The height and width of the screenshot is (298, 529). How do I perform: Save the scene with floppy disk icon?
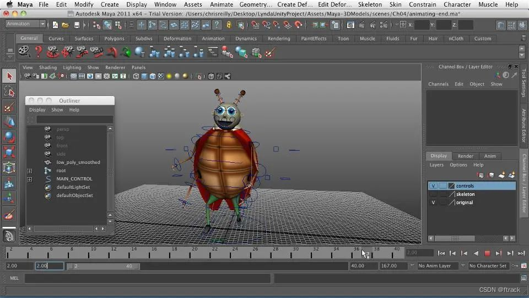pos(77,25)
